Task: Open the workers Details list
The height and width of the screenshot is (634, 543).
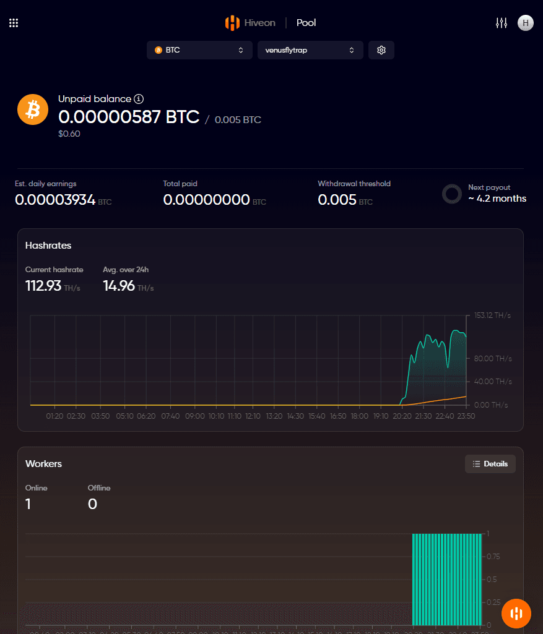Action: pos(490,463)
